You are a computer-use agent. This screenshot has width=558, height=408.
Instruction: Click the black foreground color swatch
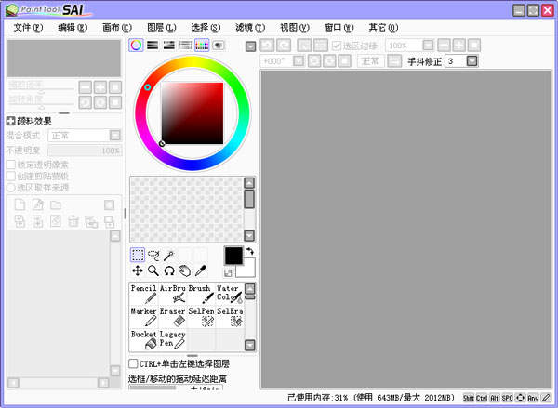pyautogui.click(x=233, y=256)
